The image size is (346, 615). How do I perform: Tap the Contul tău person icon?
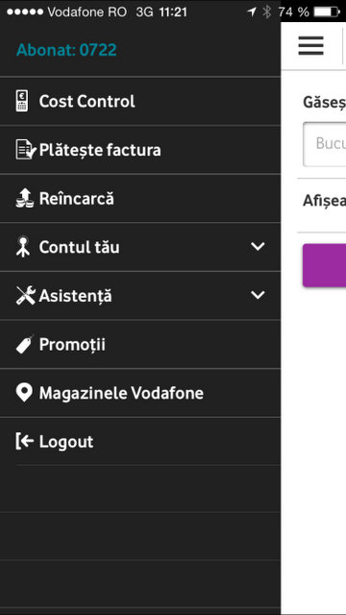coord(23,247)
